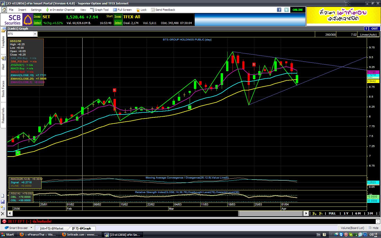Open the View menu
381x238 pixels.
(83, 10)
